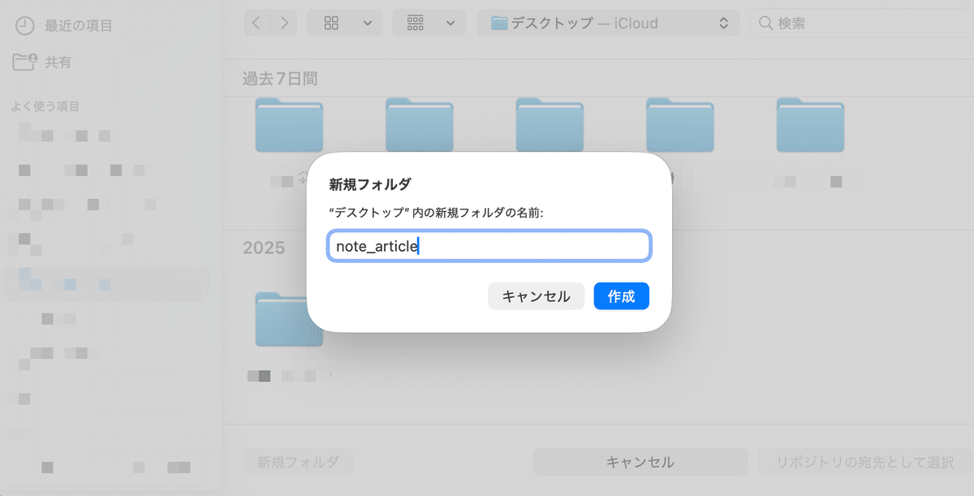Click the folder icon in location popup
Screen dimensions: 974x496
498,24
